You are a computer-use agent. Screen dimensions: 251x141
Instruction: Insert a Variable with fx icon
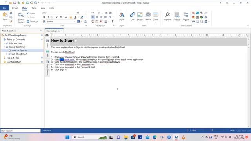(167, 16)
